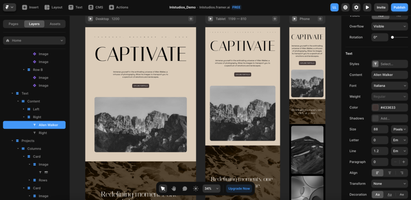411x200 pixels.
Task: Set text alignment to center
Action: 390,173
